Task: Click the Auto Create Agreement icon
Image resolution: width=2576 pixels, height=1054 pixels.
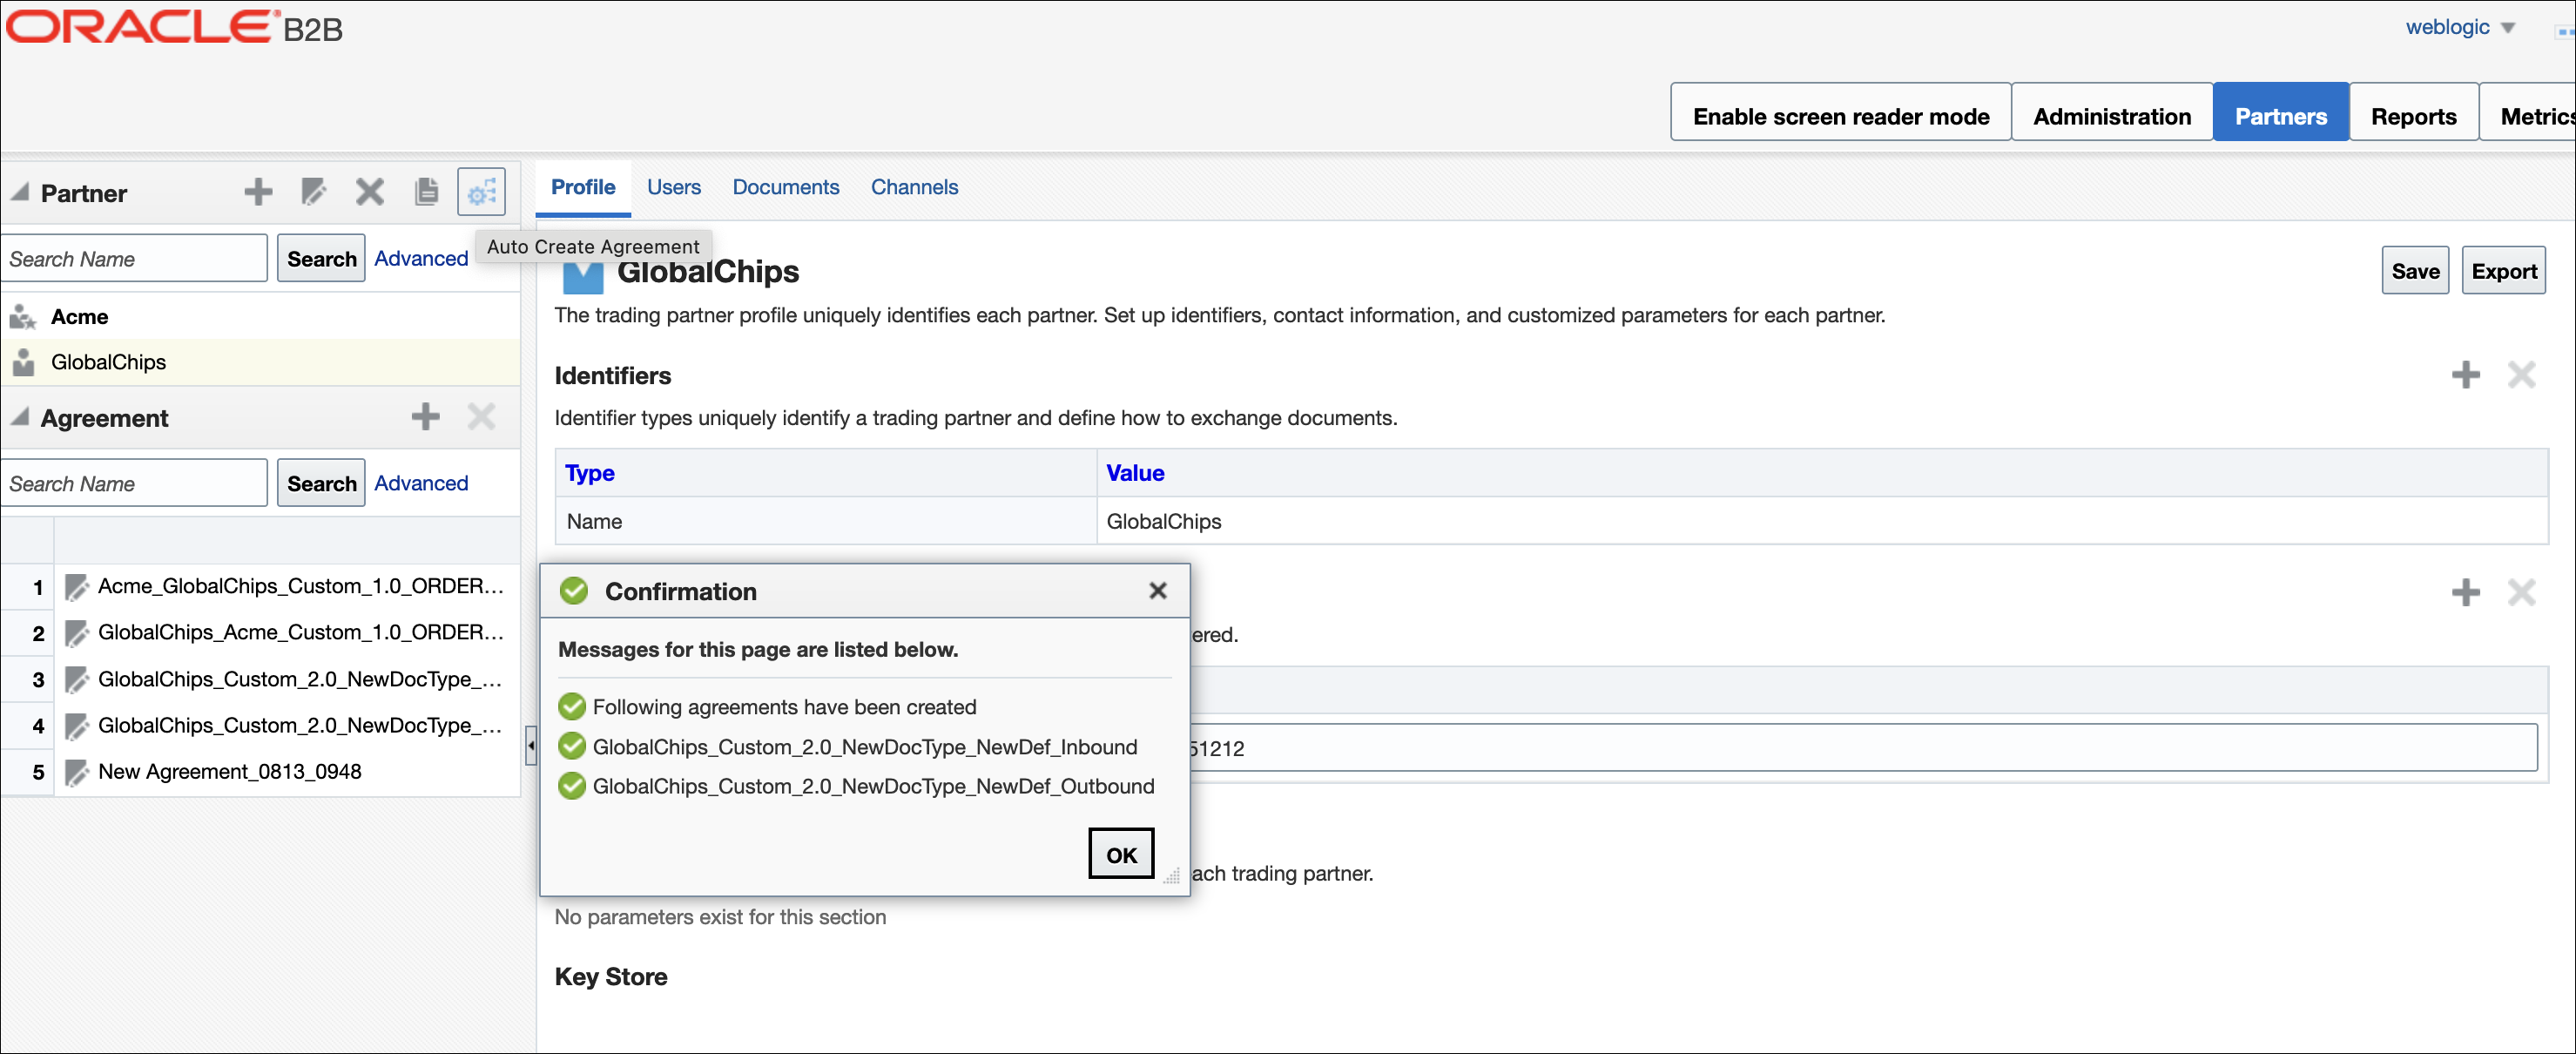Action: point(482,192)
